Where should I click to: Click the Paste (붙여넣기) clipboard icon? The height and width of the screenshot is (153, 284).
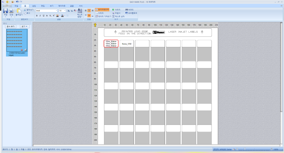(x=19, y=12)
